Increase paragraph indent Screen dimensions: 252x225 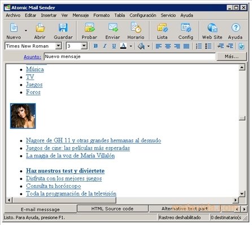[230, 46]
